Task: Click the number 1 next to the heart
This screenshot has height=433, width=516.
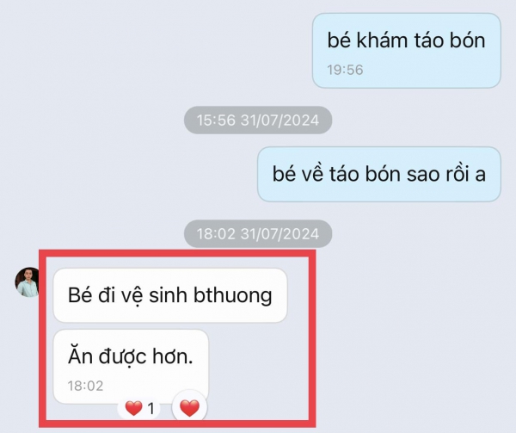Action: coord(150,409)
